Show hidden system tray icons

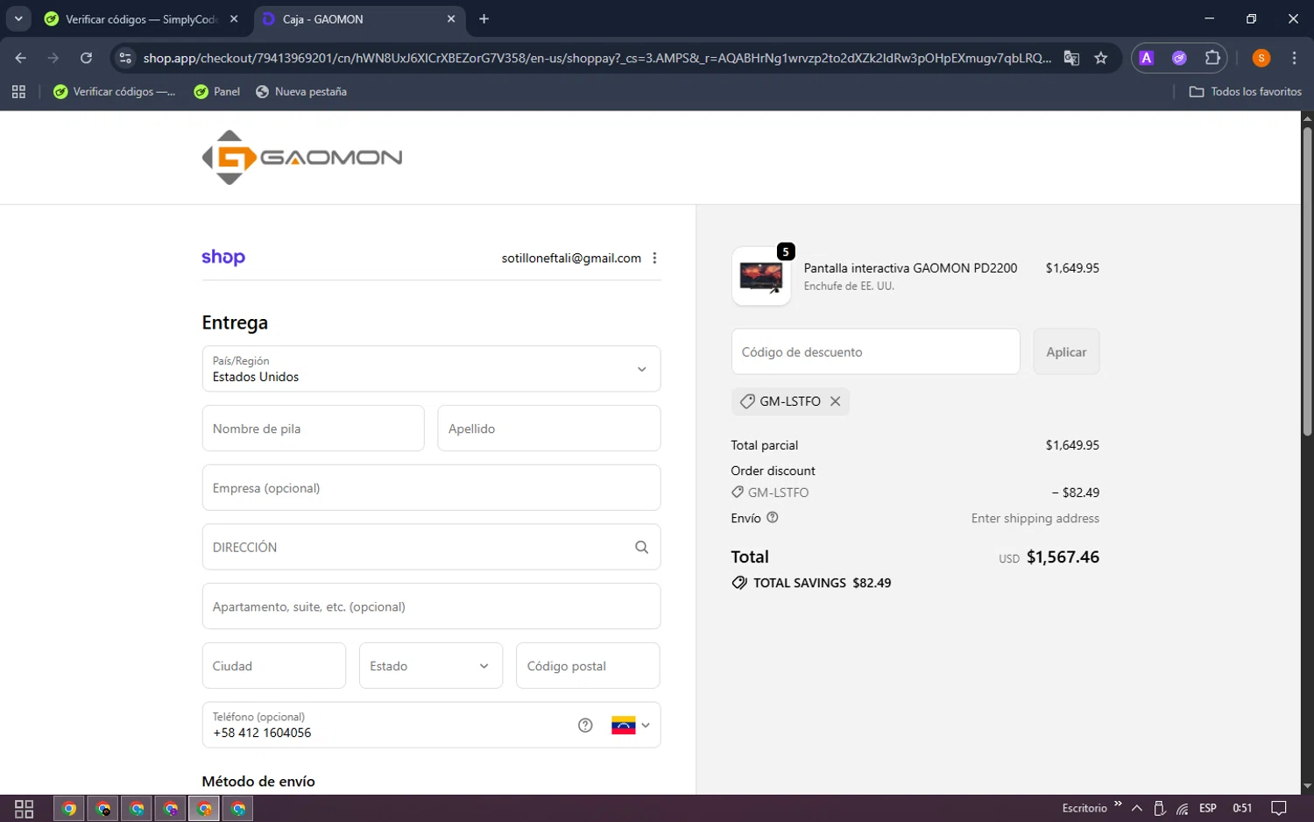(x=1136, y=808)
